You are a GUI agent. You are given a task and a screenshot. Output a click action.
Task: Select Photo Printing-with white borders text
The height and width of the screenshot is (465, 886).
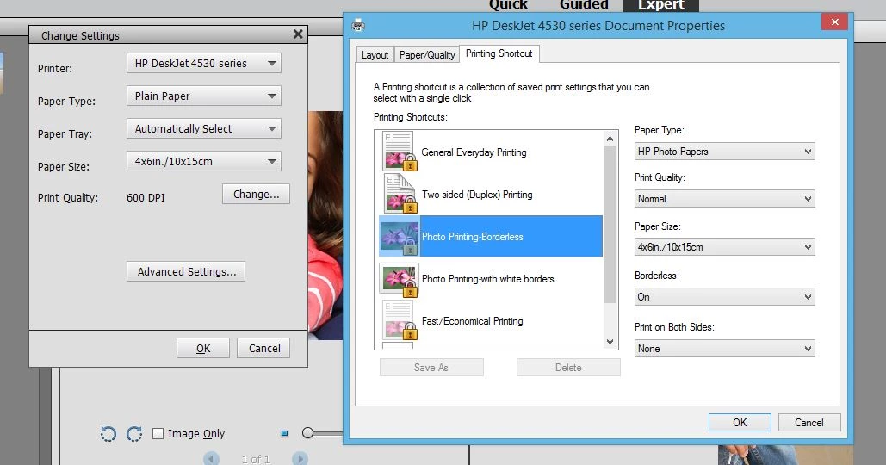tap(487, 278)
